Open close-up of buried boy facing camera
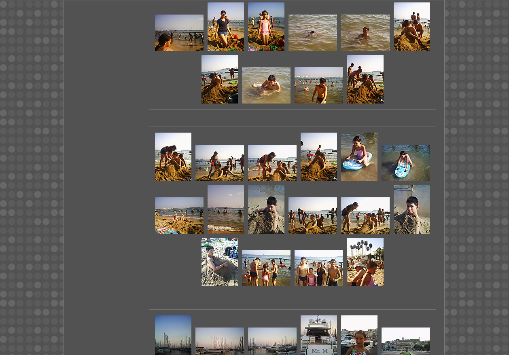 tap(411, 209)
